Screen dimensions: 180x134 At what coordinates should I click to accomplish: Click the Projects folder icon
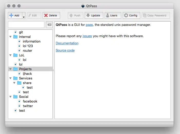[15, 69]
